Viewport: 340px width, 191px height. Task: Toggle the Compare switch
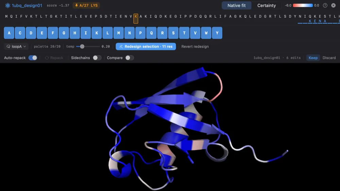[x=130, y=58]
